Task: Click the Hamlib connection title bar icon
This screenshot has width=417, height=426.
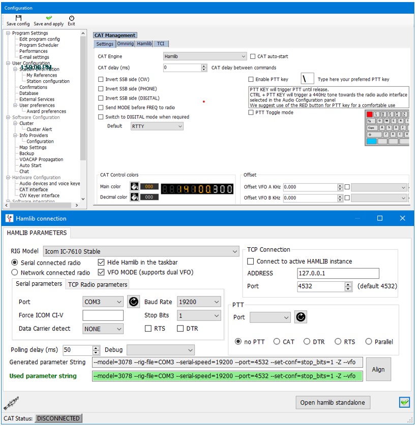Action: coord(9,218)
